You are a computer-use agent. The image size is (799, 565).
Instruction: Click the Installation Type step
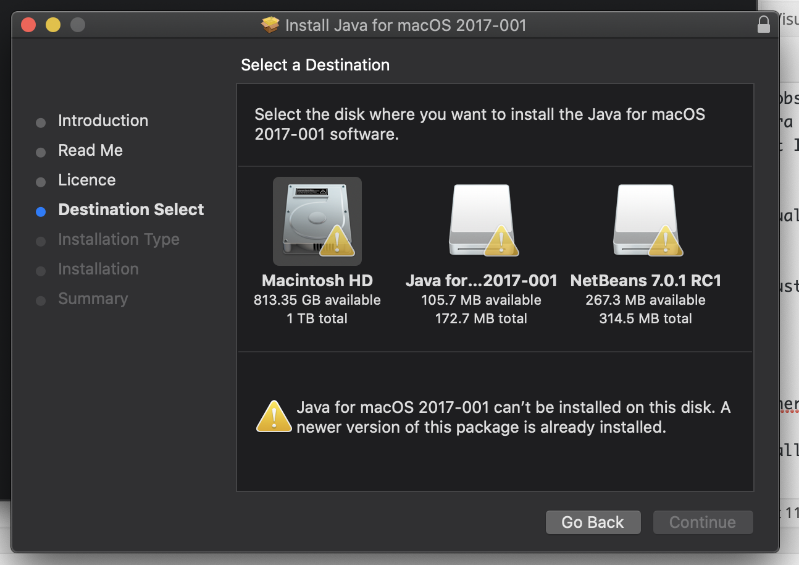tap(119, 239)
